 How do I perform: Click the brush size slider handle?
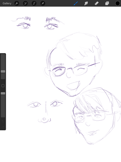3,71
